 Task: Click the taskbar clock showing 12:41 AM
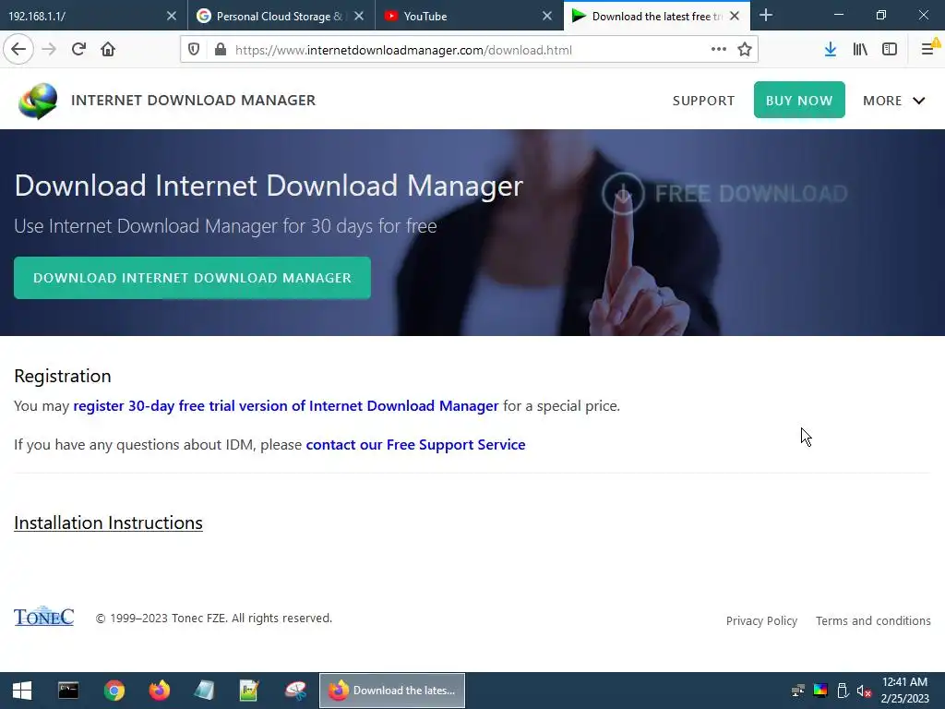[904, 691]
